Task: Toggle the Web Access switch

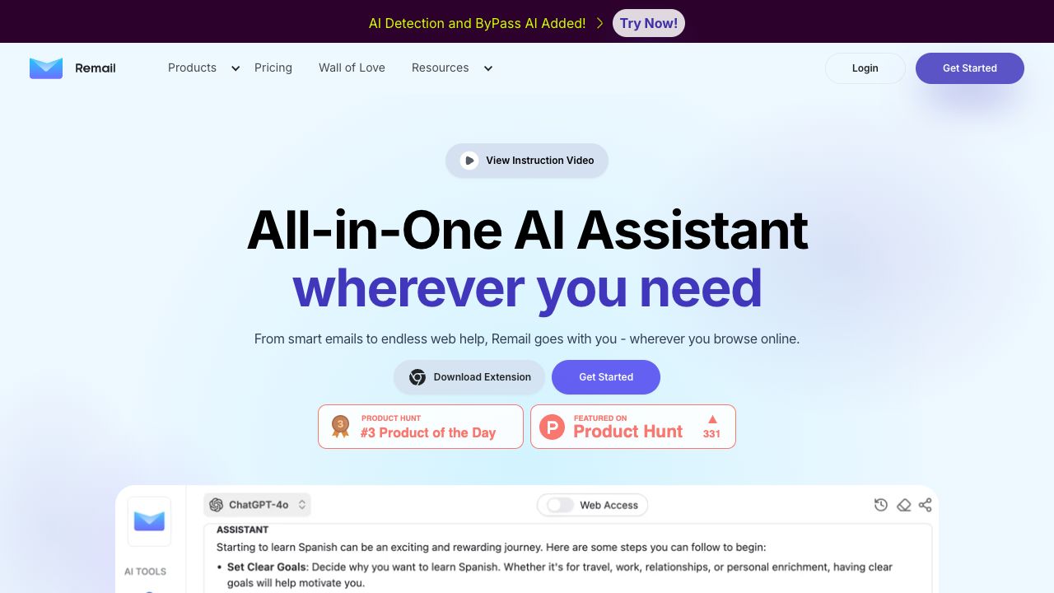Action: coord(560,505)
